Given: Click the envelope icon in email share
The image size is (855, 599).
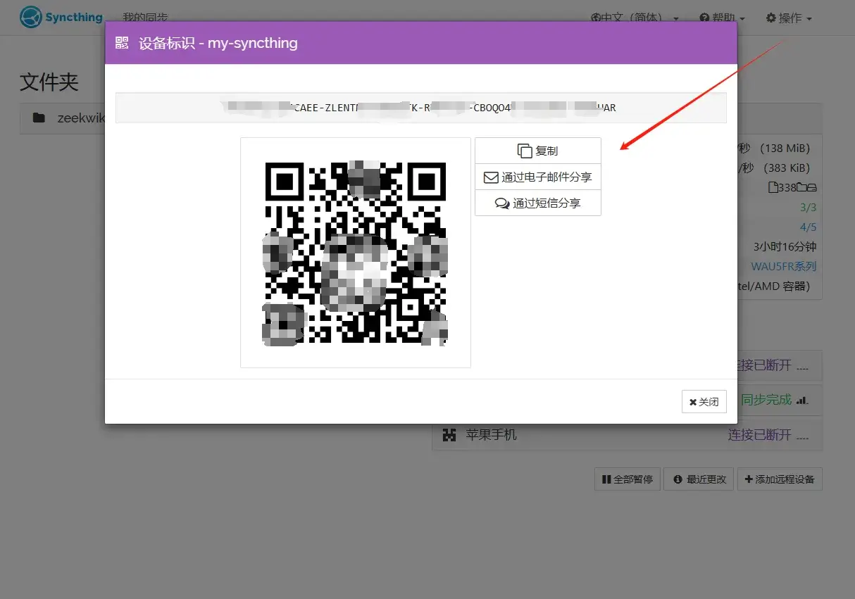Looking at the screenshot, I should click(491, 177).
